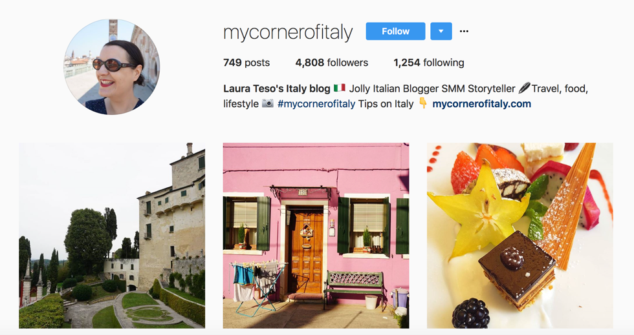
Task: Follow the mycornerofitaly account
Action: 395,31
